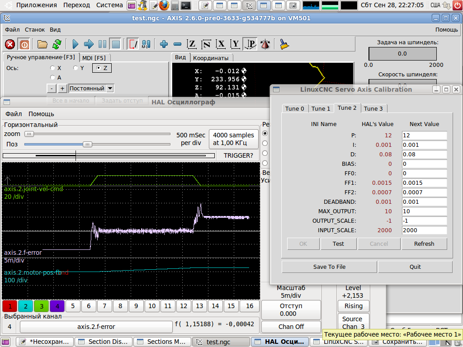
Task: Click the Отступ 0.000 offset button
Action: (x=291, y=310)
